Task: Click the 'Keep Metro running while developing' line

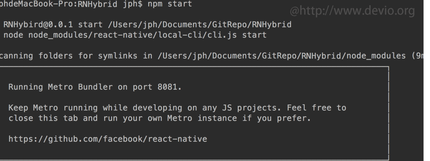Action: coord(177,108)
